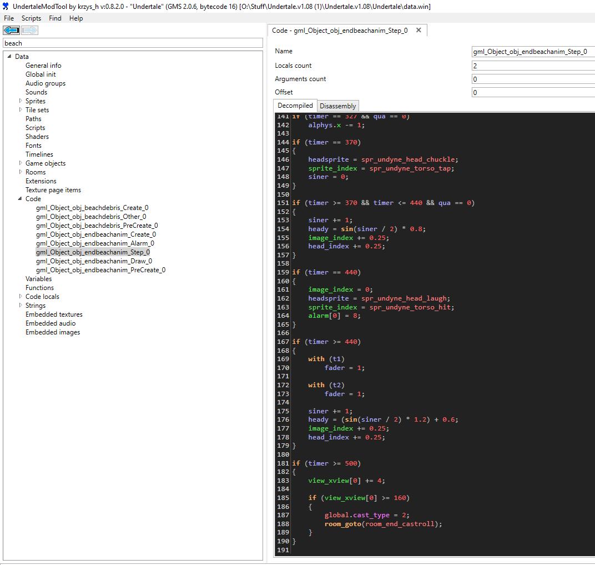This screenshot has height=565, width=595.
Task: Open gml_Object_obj_endbeachanim_Create_0 code entry
Action: [x=96, y=234]
